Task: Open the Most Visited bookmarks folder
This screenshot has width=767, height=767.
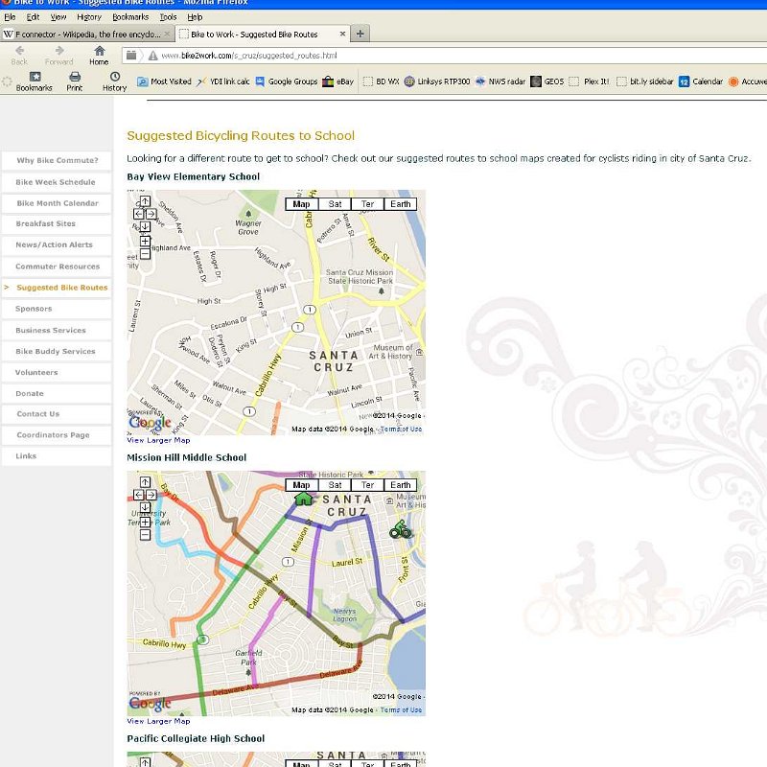Action: [x=164, y=81]
